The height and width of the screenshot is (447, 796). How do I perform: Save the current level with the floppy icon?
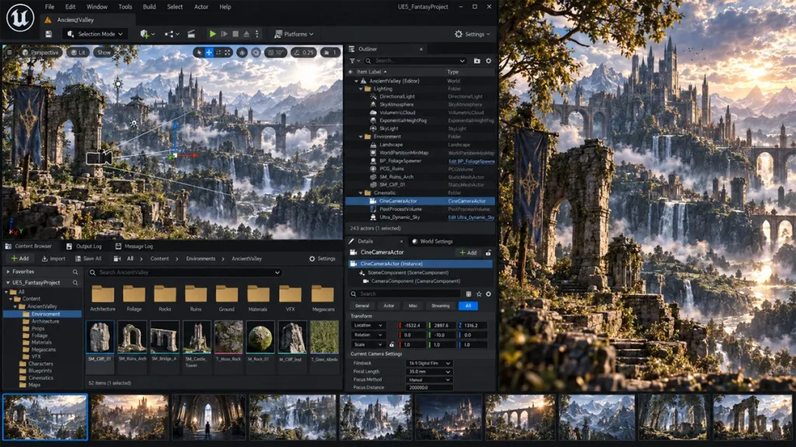(49, 34)
